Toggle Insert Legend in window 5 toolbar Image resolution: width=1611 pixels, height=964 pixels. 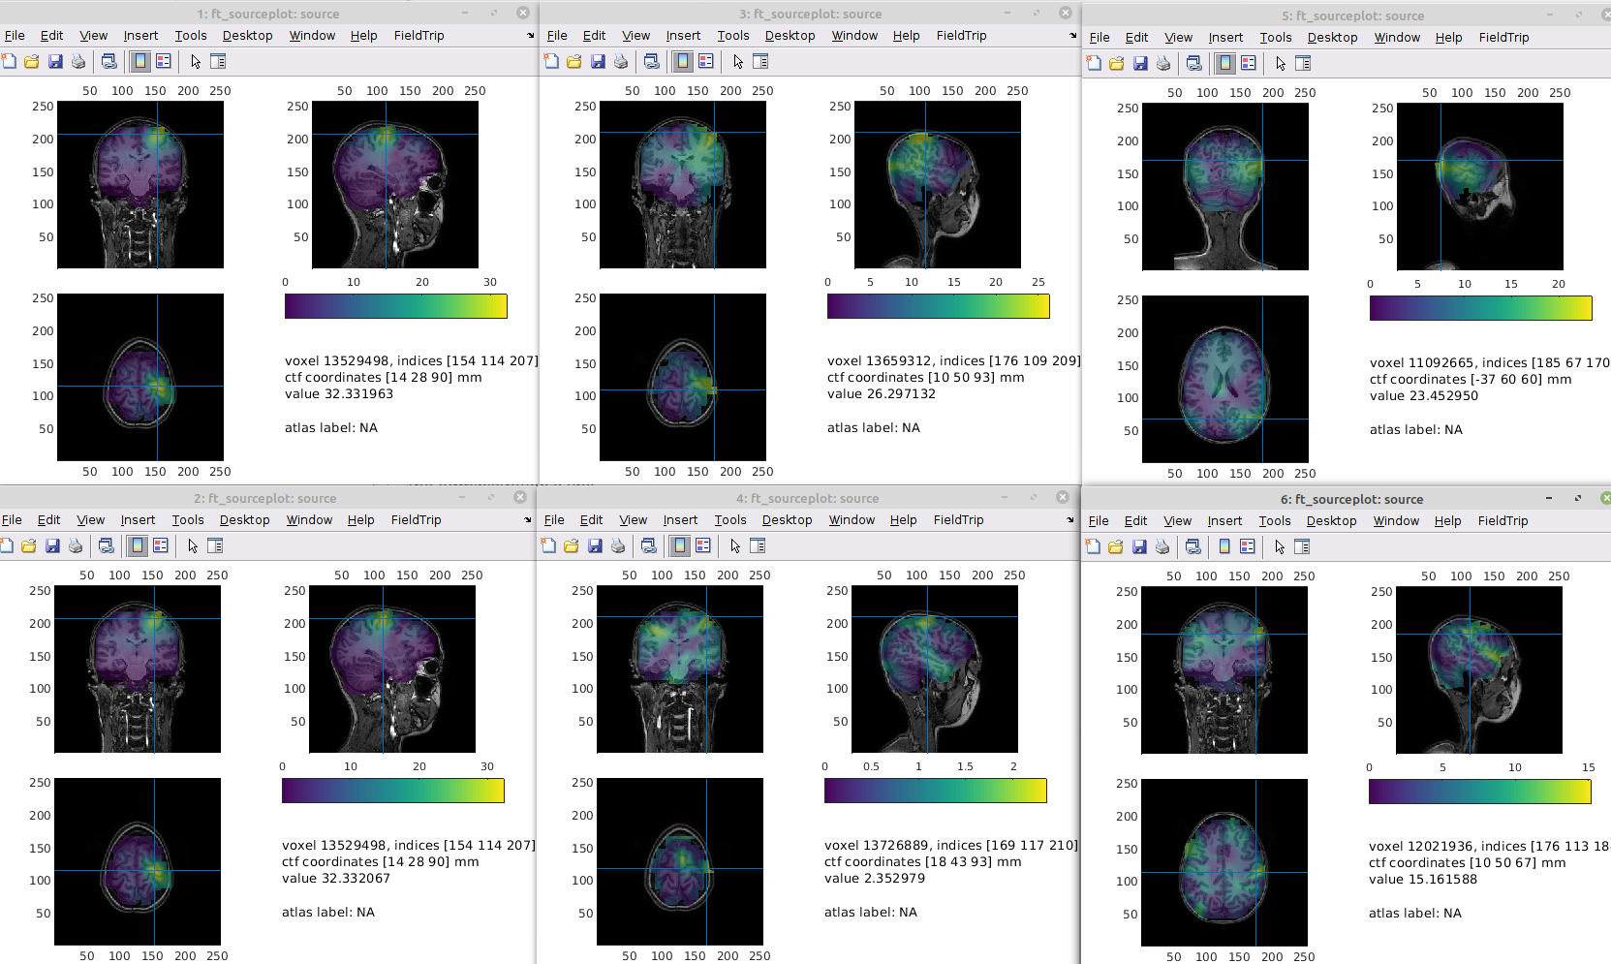click(x=1249, y=63)
